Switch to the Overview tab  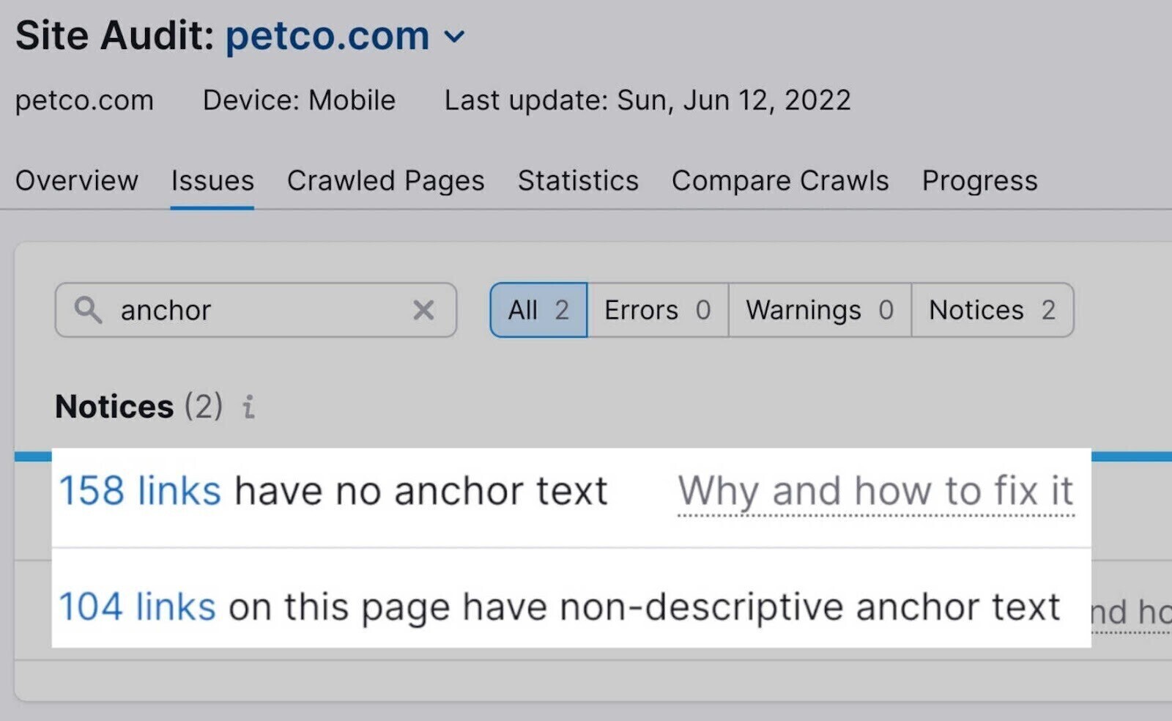[77, 180]
